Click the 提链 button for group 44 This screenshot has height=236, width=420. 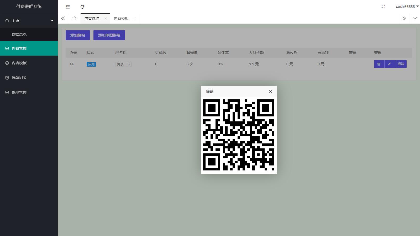pyautogui.click(x=401, y=64)
